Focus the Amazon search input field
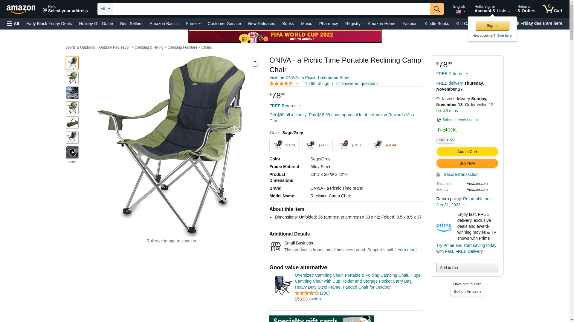Image resolution: width=574 pixels, height=322 pixels. (271, 9)
